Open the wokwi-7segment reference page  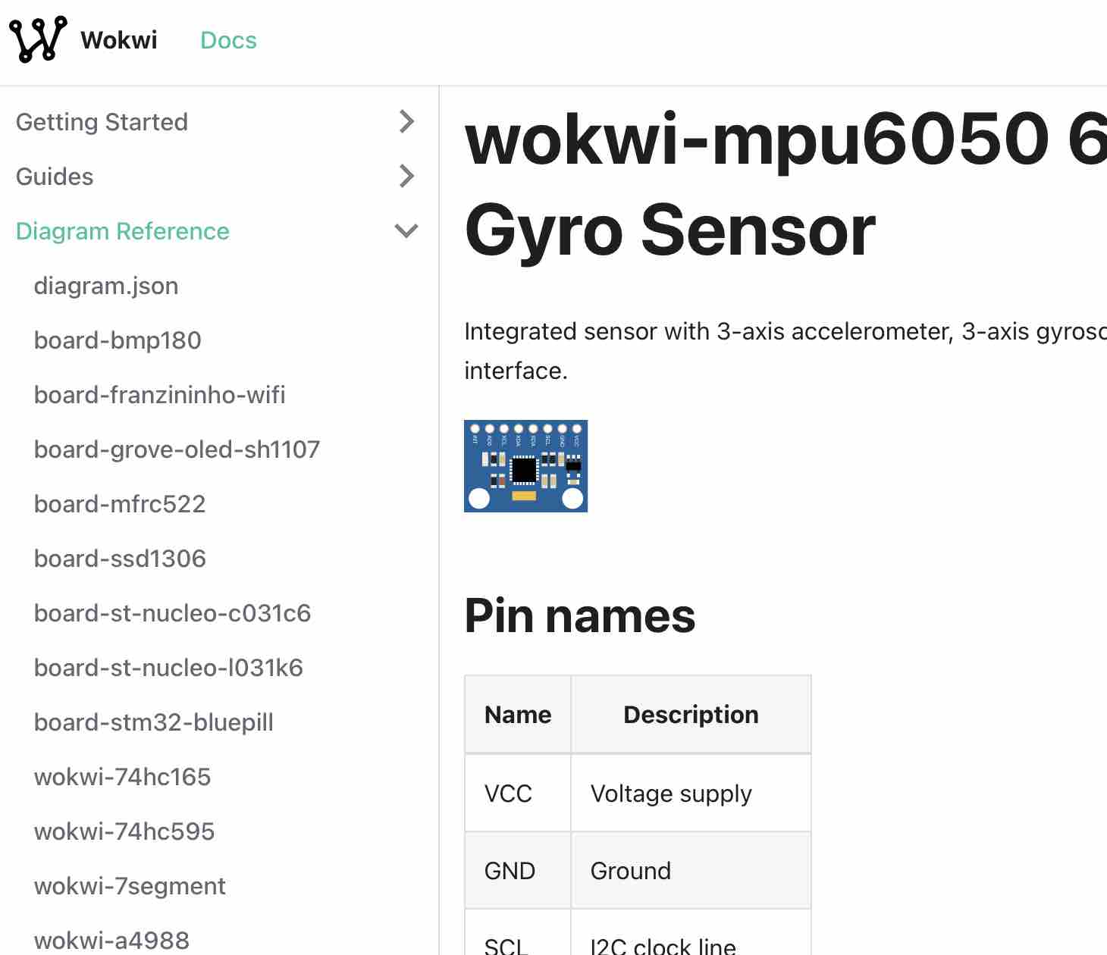130,886
